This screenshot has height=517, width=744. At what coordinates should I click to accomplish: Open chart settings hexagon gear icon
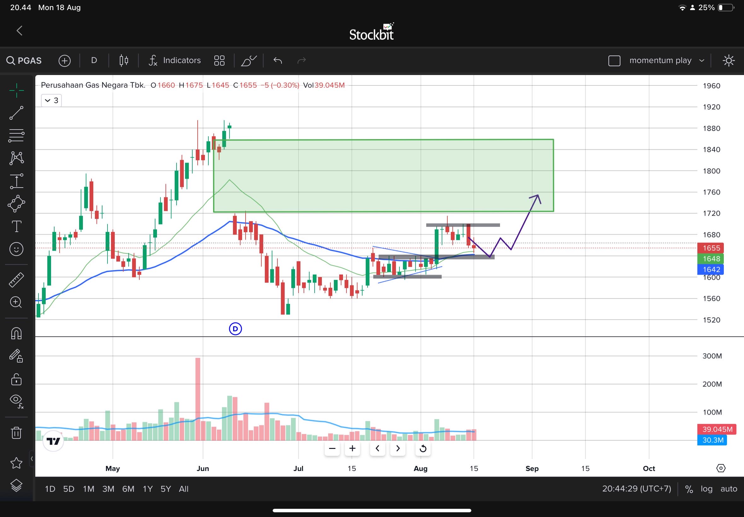pyautogui.click(x=721, y=468)
